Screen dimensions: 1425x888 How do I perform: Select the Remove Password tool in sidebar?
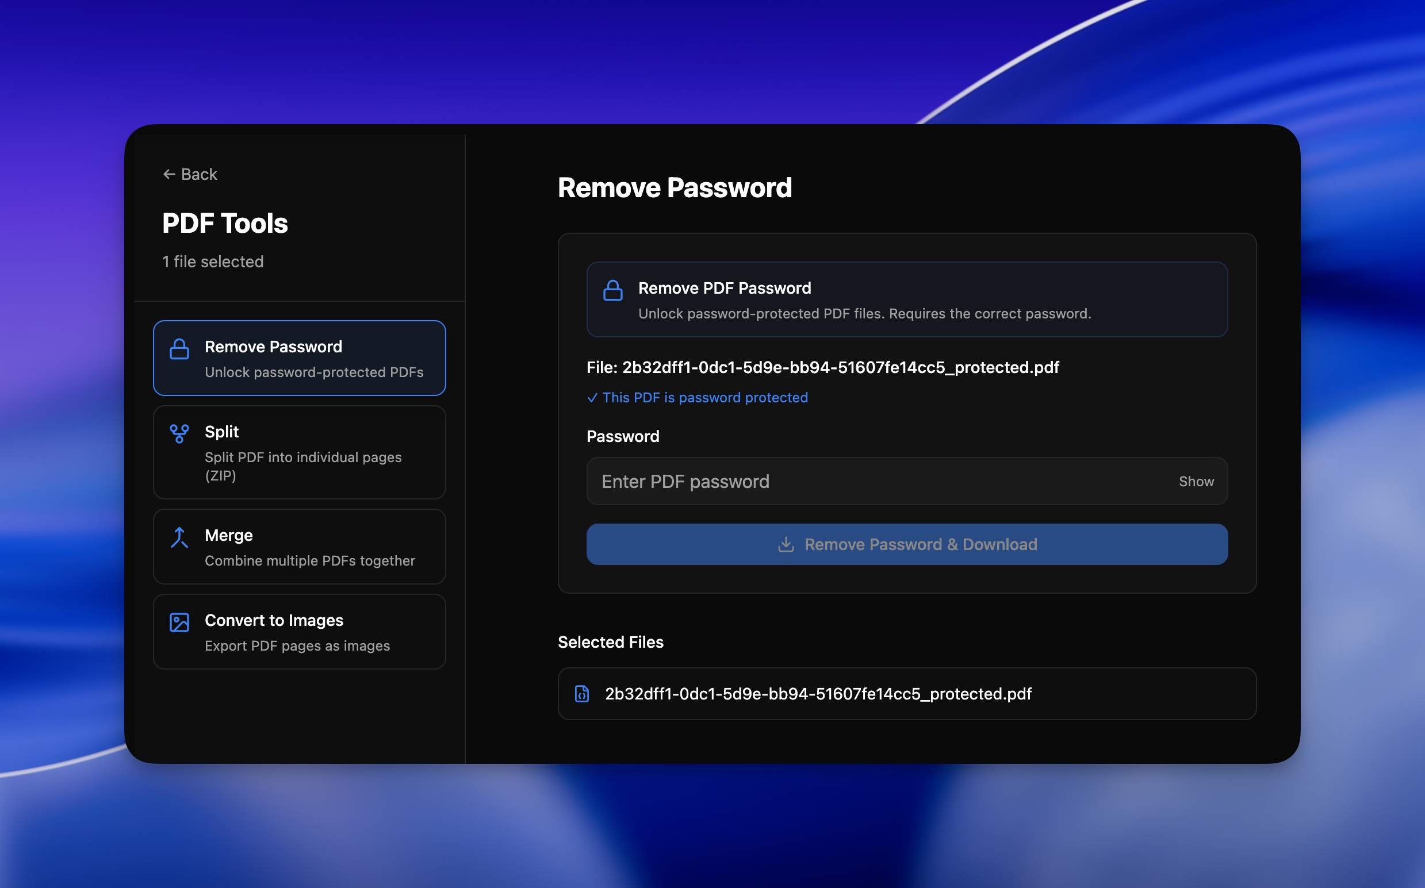pos(299,358)
